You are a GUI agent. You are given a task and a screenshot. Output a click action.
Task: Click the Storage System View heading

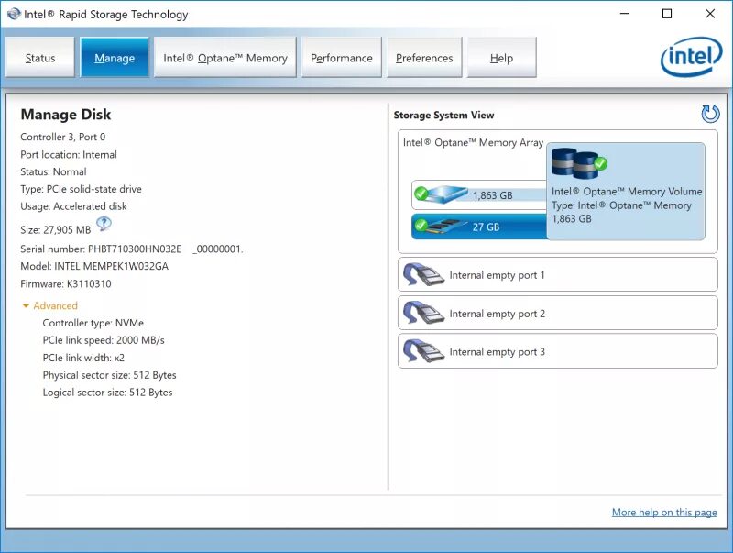pyautogui.click(x=443, y=115)
